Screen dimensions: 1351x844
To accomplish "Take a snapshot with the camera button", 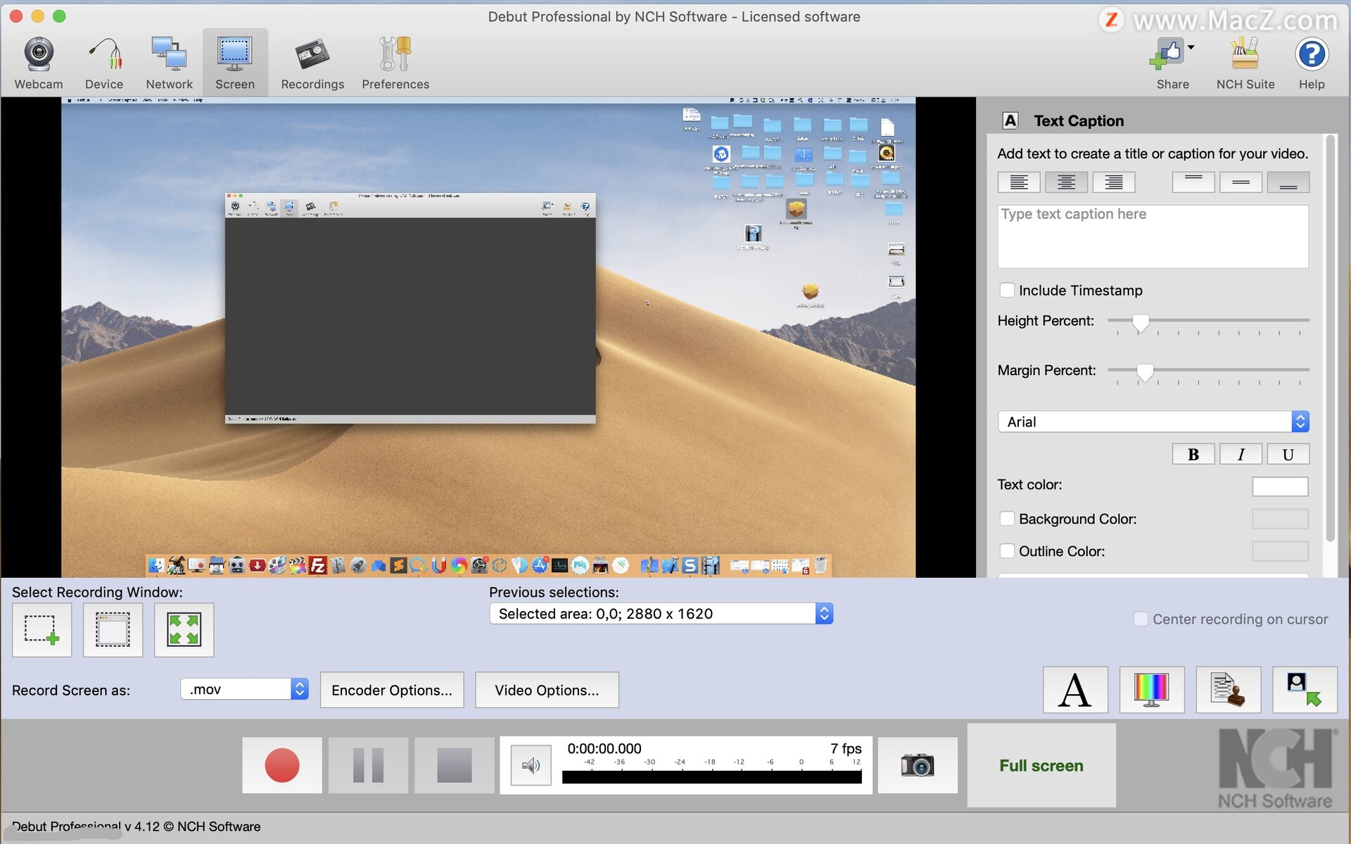I will 918,765.
